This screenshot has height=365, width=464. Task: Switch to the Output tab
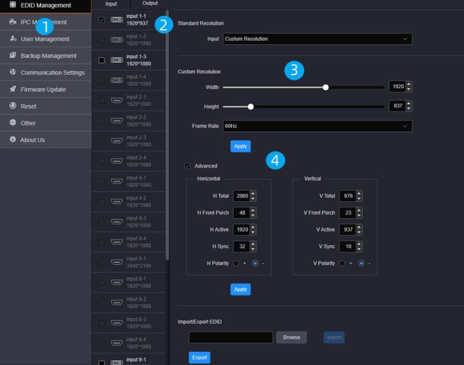[150, 4]
